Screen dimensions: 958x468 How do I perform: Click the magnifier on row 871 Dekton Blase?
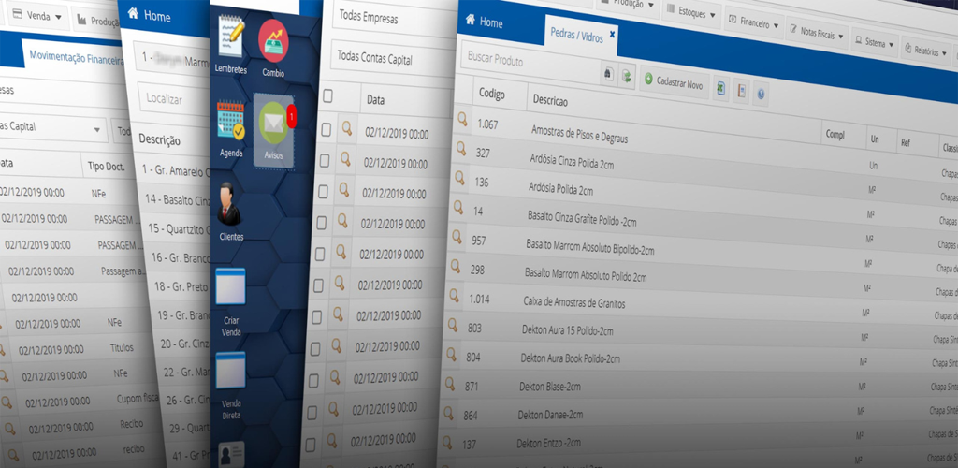(450, 384)
